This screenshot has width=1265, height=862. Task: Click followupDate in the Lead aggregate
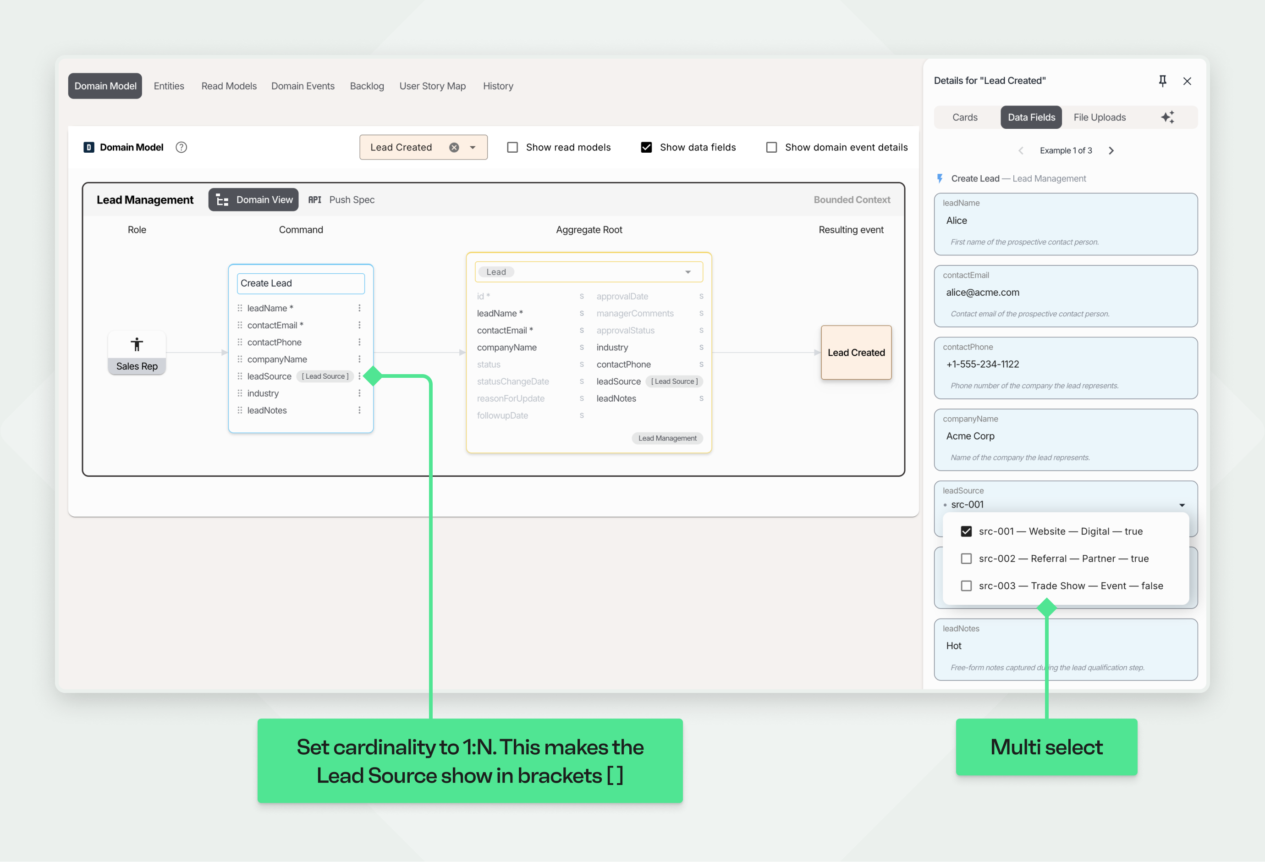(502, 415)
